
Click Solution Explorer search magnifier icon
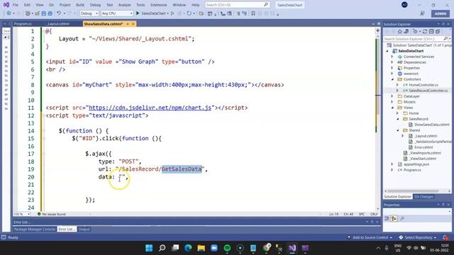tap(445, 38)
